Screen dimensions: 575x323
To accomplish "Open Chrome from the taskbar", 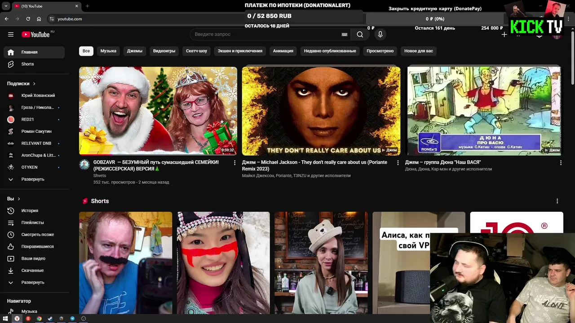I will click(x=39, y=319).
